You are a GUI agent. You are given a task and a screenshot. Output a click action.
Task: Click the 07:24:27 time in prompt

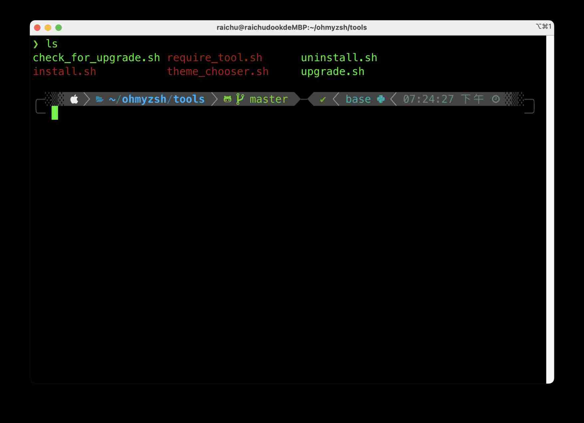(429, 99)
